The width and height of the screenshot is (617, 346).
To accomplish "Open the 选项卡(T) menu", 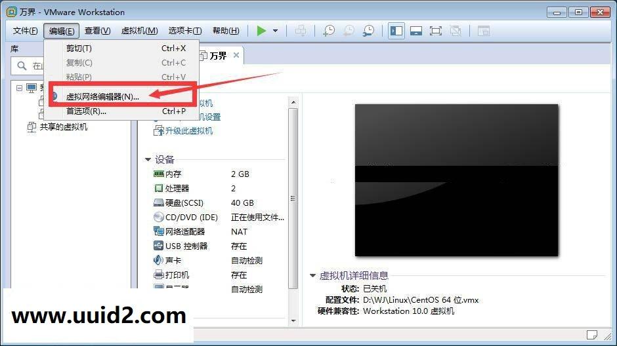I will [185, 31].
